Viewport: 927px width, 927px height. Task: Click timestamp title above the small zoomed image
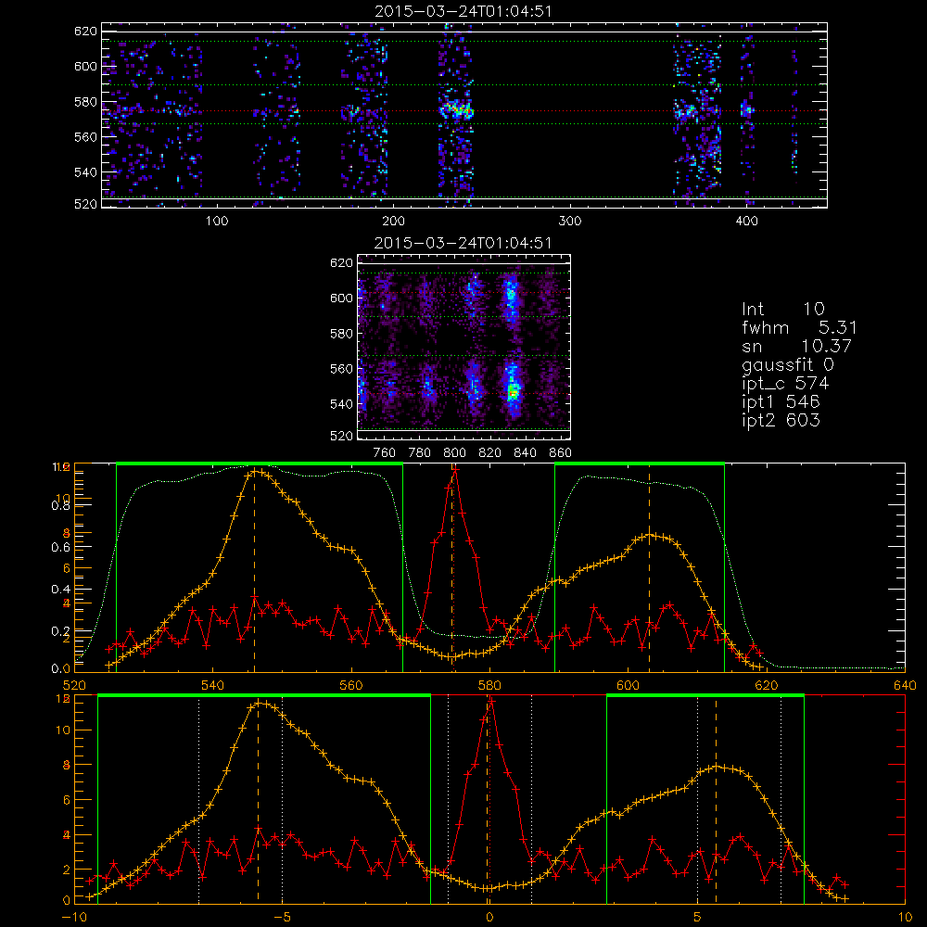463,243
